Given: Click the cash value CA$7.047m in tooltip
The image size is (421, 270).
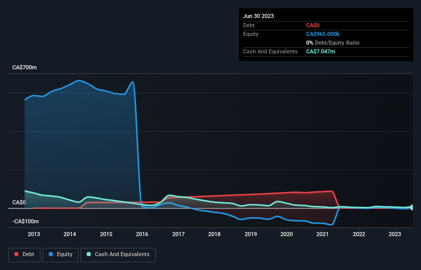Looking at the screenshot, I should point(320,51).
